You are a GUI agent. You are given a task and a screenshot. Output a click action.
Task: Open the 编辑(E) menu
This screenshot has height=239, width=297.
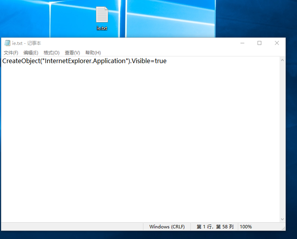click(x=31, y=53)
